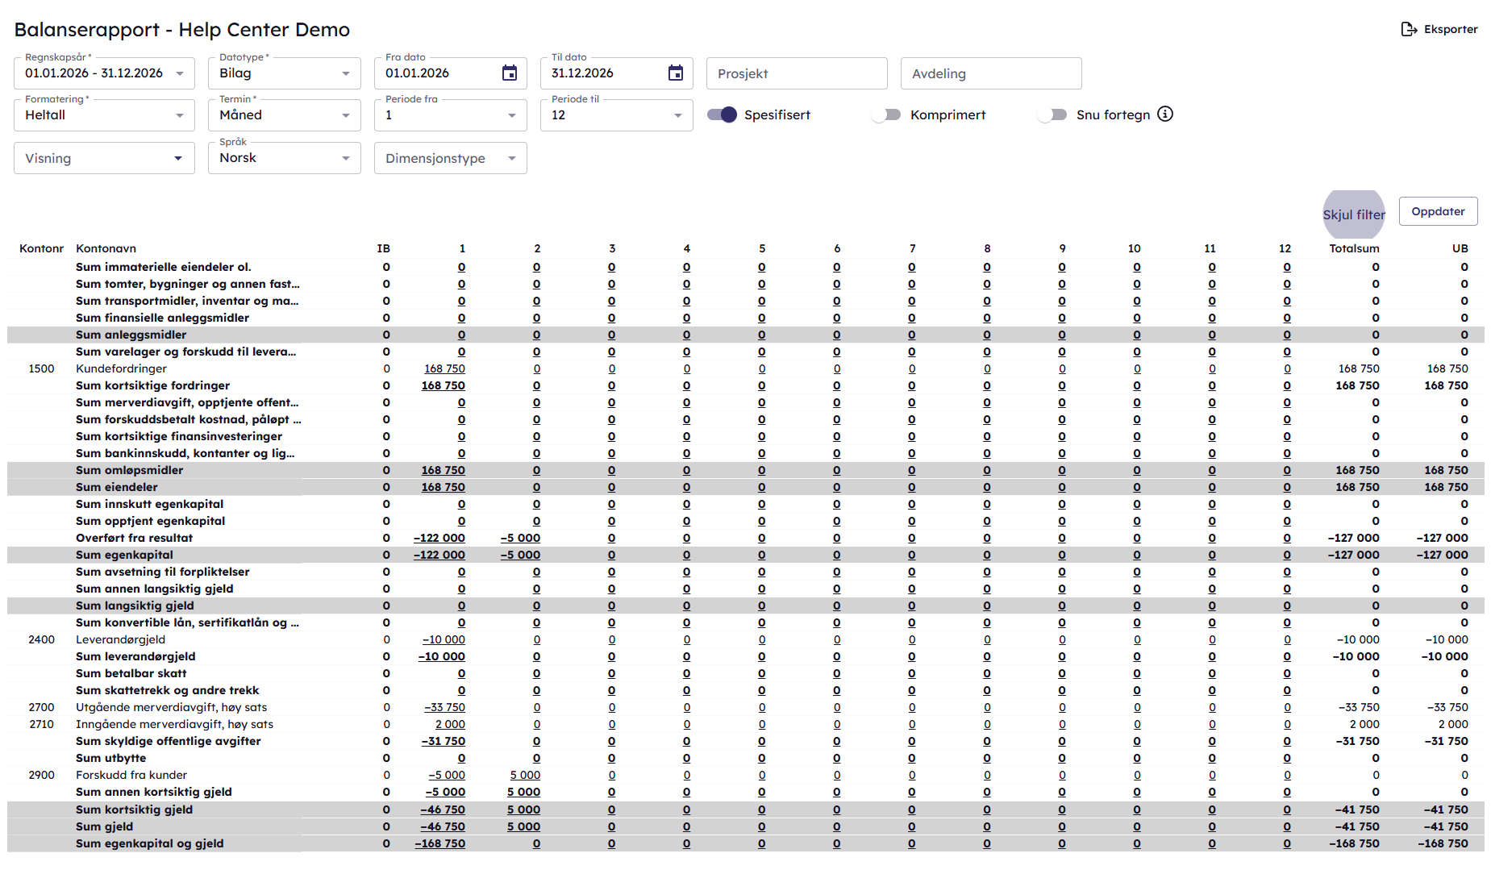Enable the Komprimert toggle
This screenshot has height=874, width=1491.
(x=887, y=115)
